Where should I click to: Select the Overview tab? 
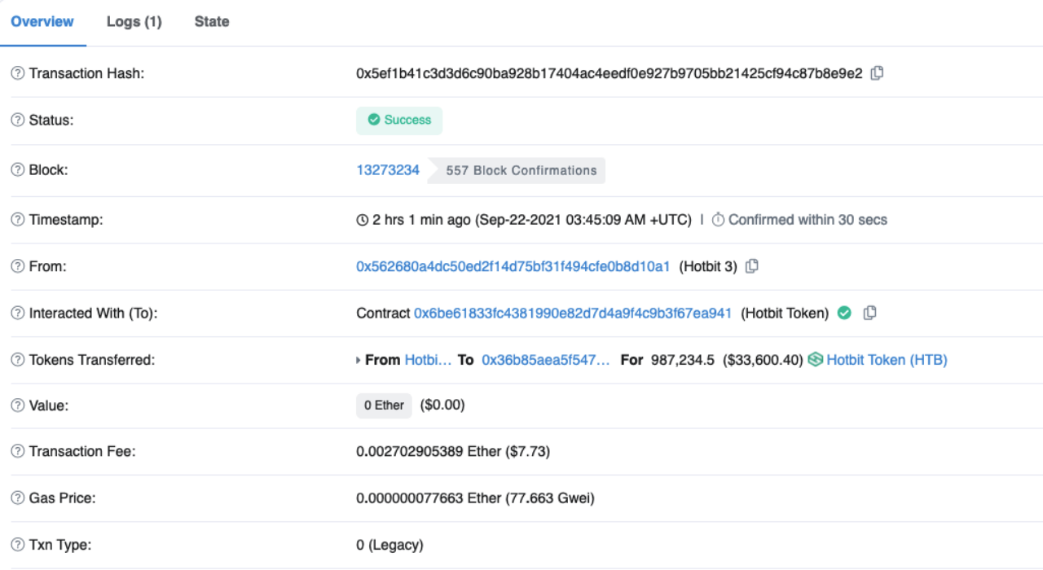42,22
